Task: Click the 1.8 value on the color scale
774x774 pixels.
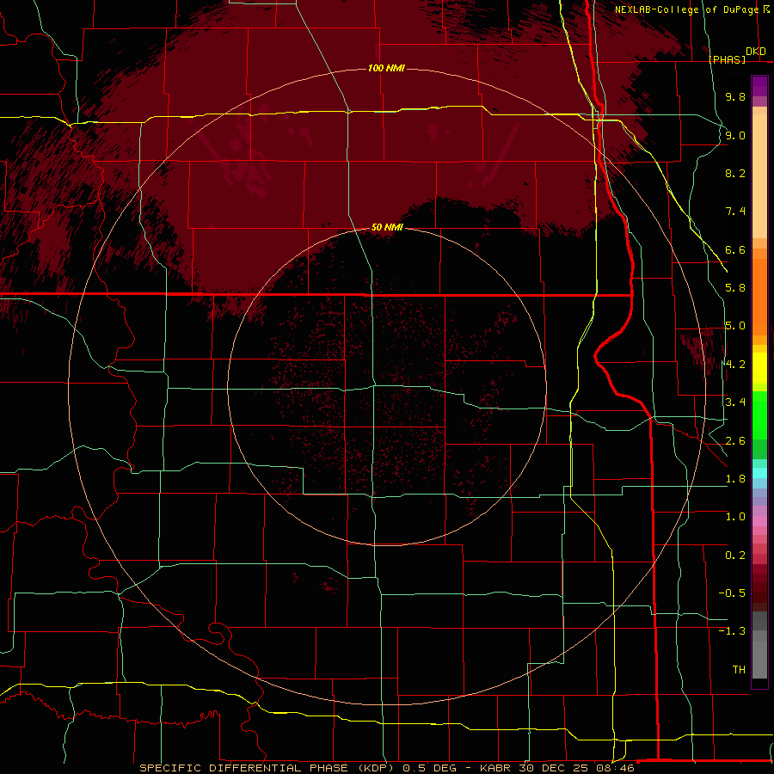Action: point(735,479)
